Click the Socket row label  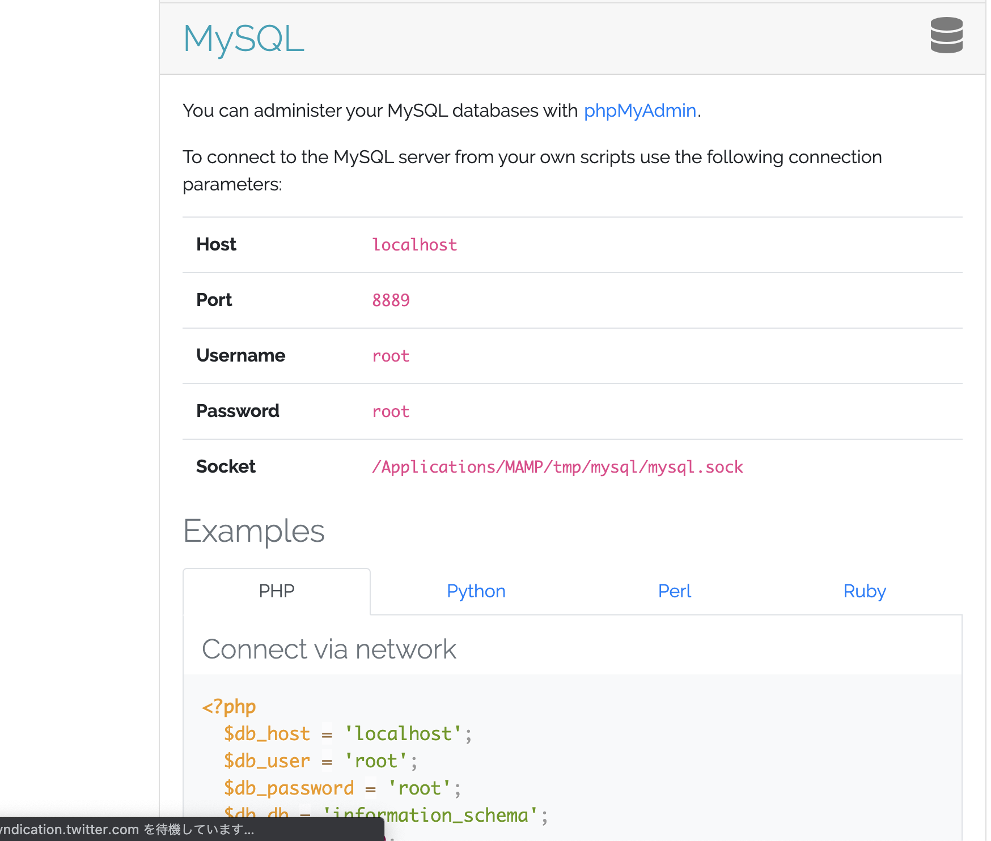tap(226, 466)
